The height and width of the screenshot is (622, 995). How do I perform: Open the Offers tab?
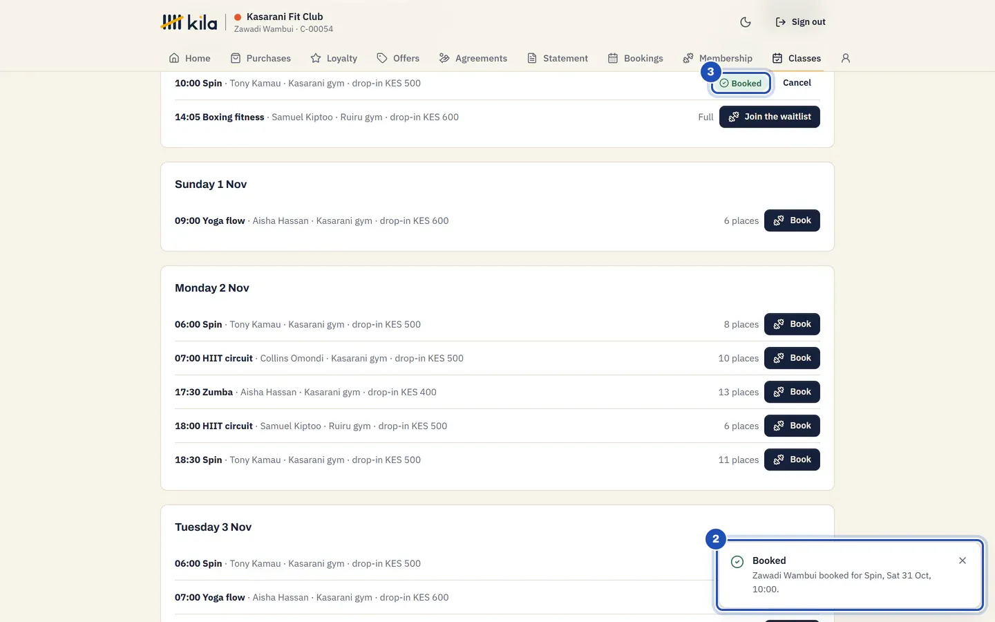point(398,58)
